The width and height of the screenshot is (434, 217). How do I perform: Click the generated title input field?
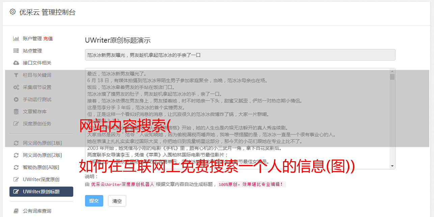coord(240,55)
